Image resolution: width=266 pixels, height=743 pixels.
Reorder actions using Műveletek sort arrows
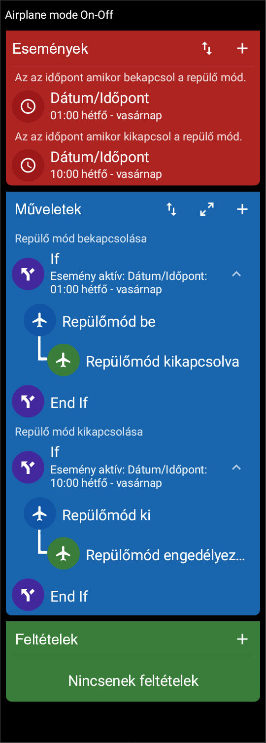pos(171,209)
